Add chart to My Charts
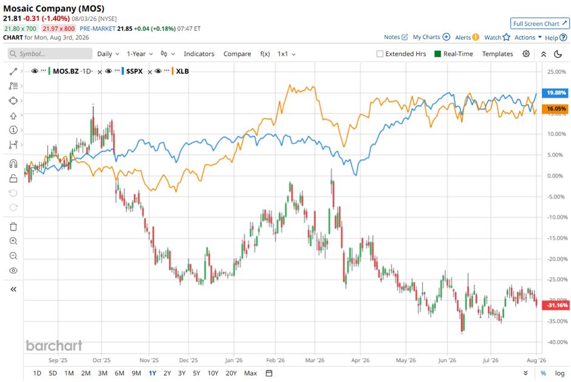The width and height of the screenshot is (571, 382). click(x=446, y=37)
